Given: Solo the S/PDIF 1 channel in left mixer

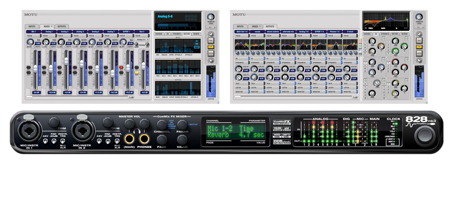Looking at the screenshot, I should pyautogui.click(x=121, y=67).
